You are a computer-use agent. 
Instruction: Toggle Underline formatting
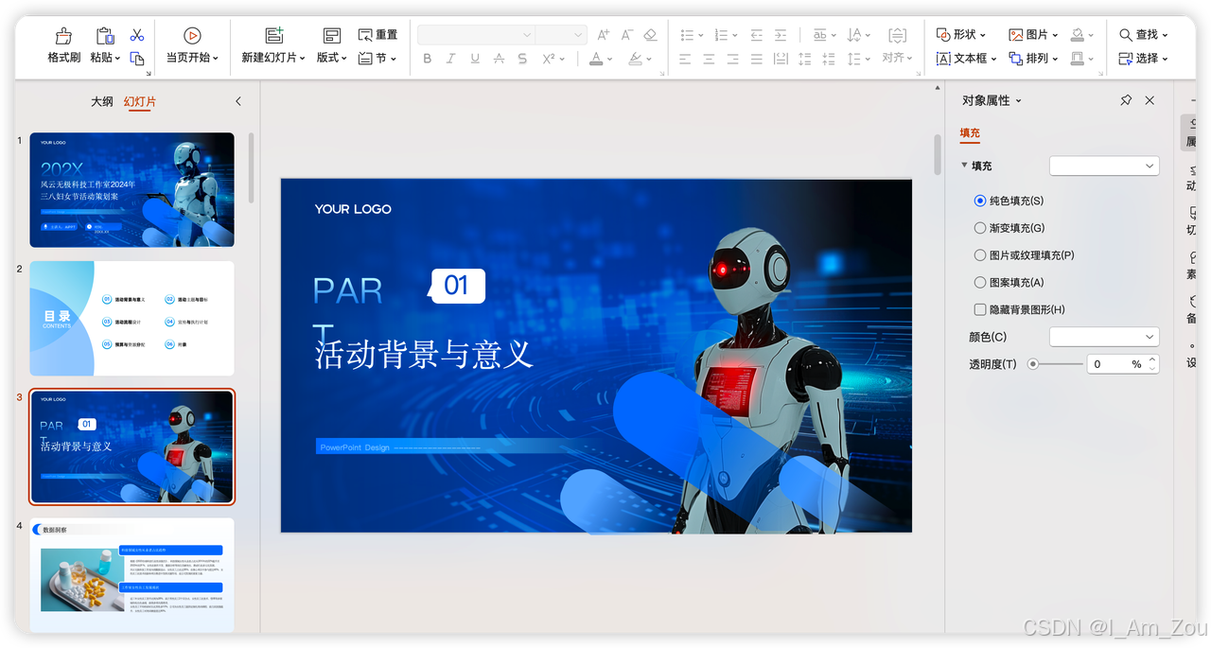pos(475,59)
